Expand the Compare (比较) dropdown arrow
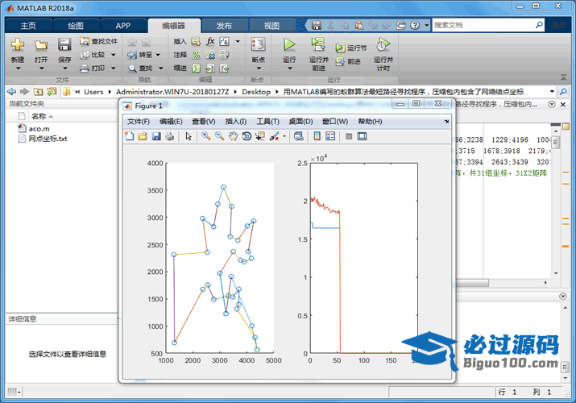 click(x=113, y=55)
